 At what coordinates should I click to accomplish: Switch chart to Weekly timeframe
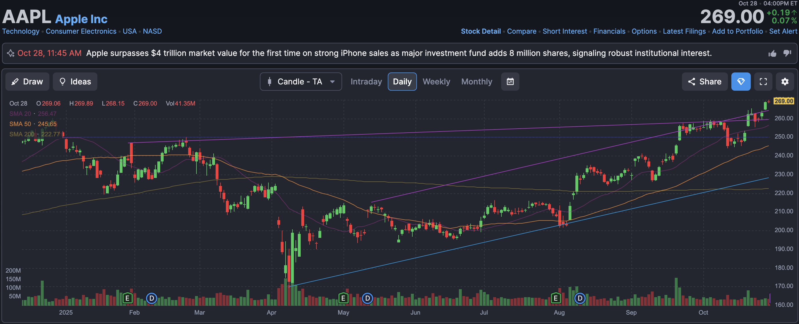click(436, 82)
